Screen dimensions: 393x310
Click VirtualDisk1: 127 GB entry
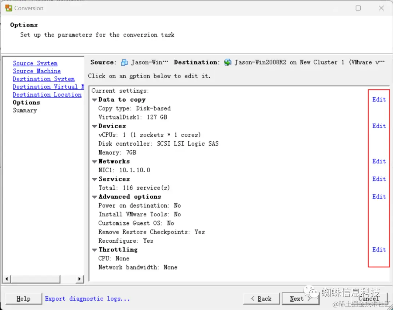tap(133, 117)
